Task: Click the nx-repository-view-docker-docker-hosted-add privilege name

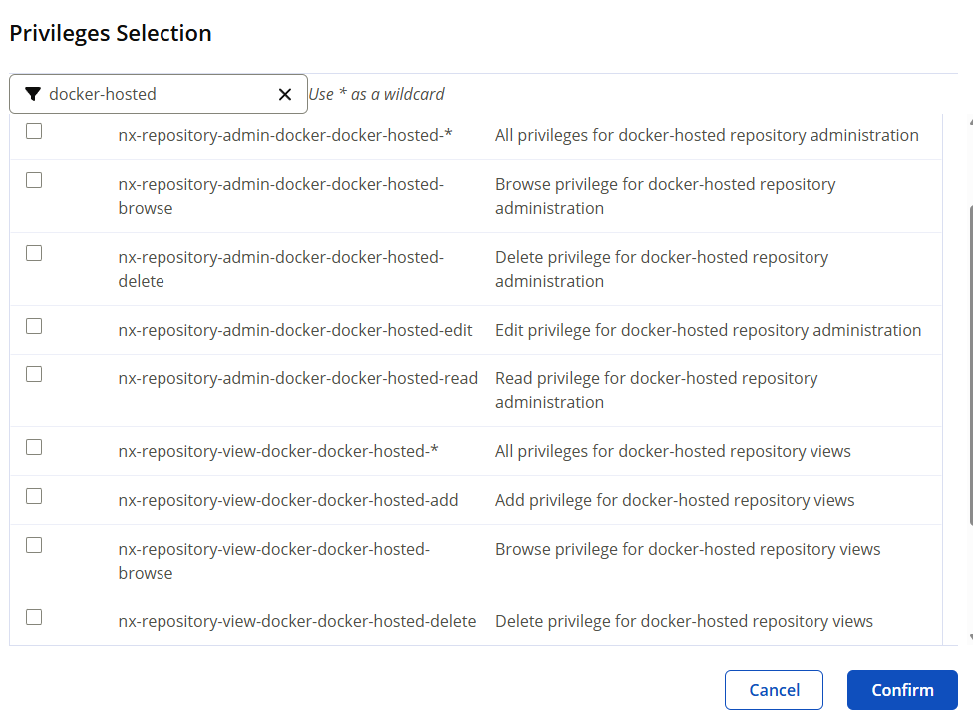Action: pos(288,500)
